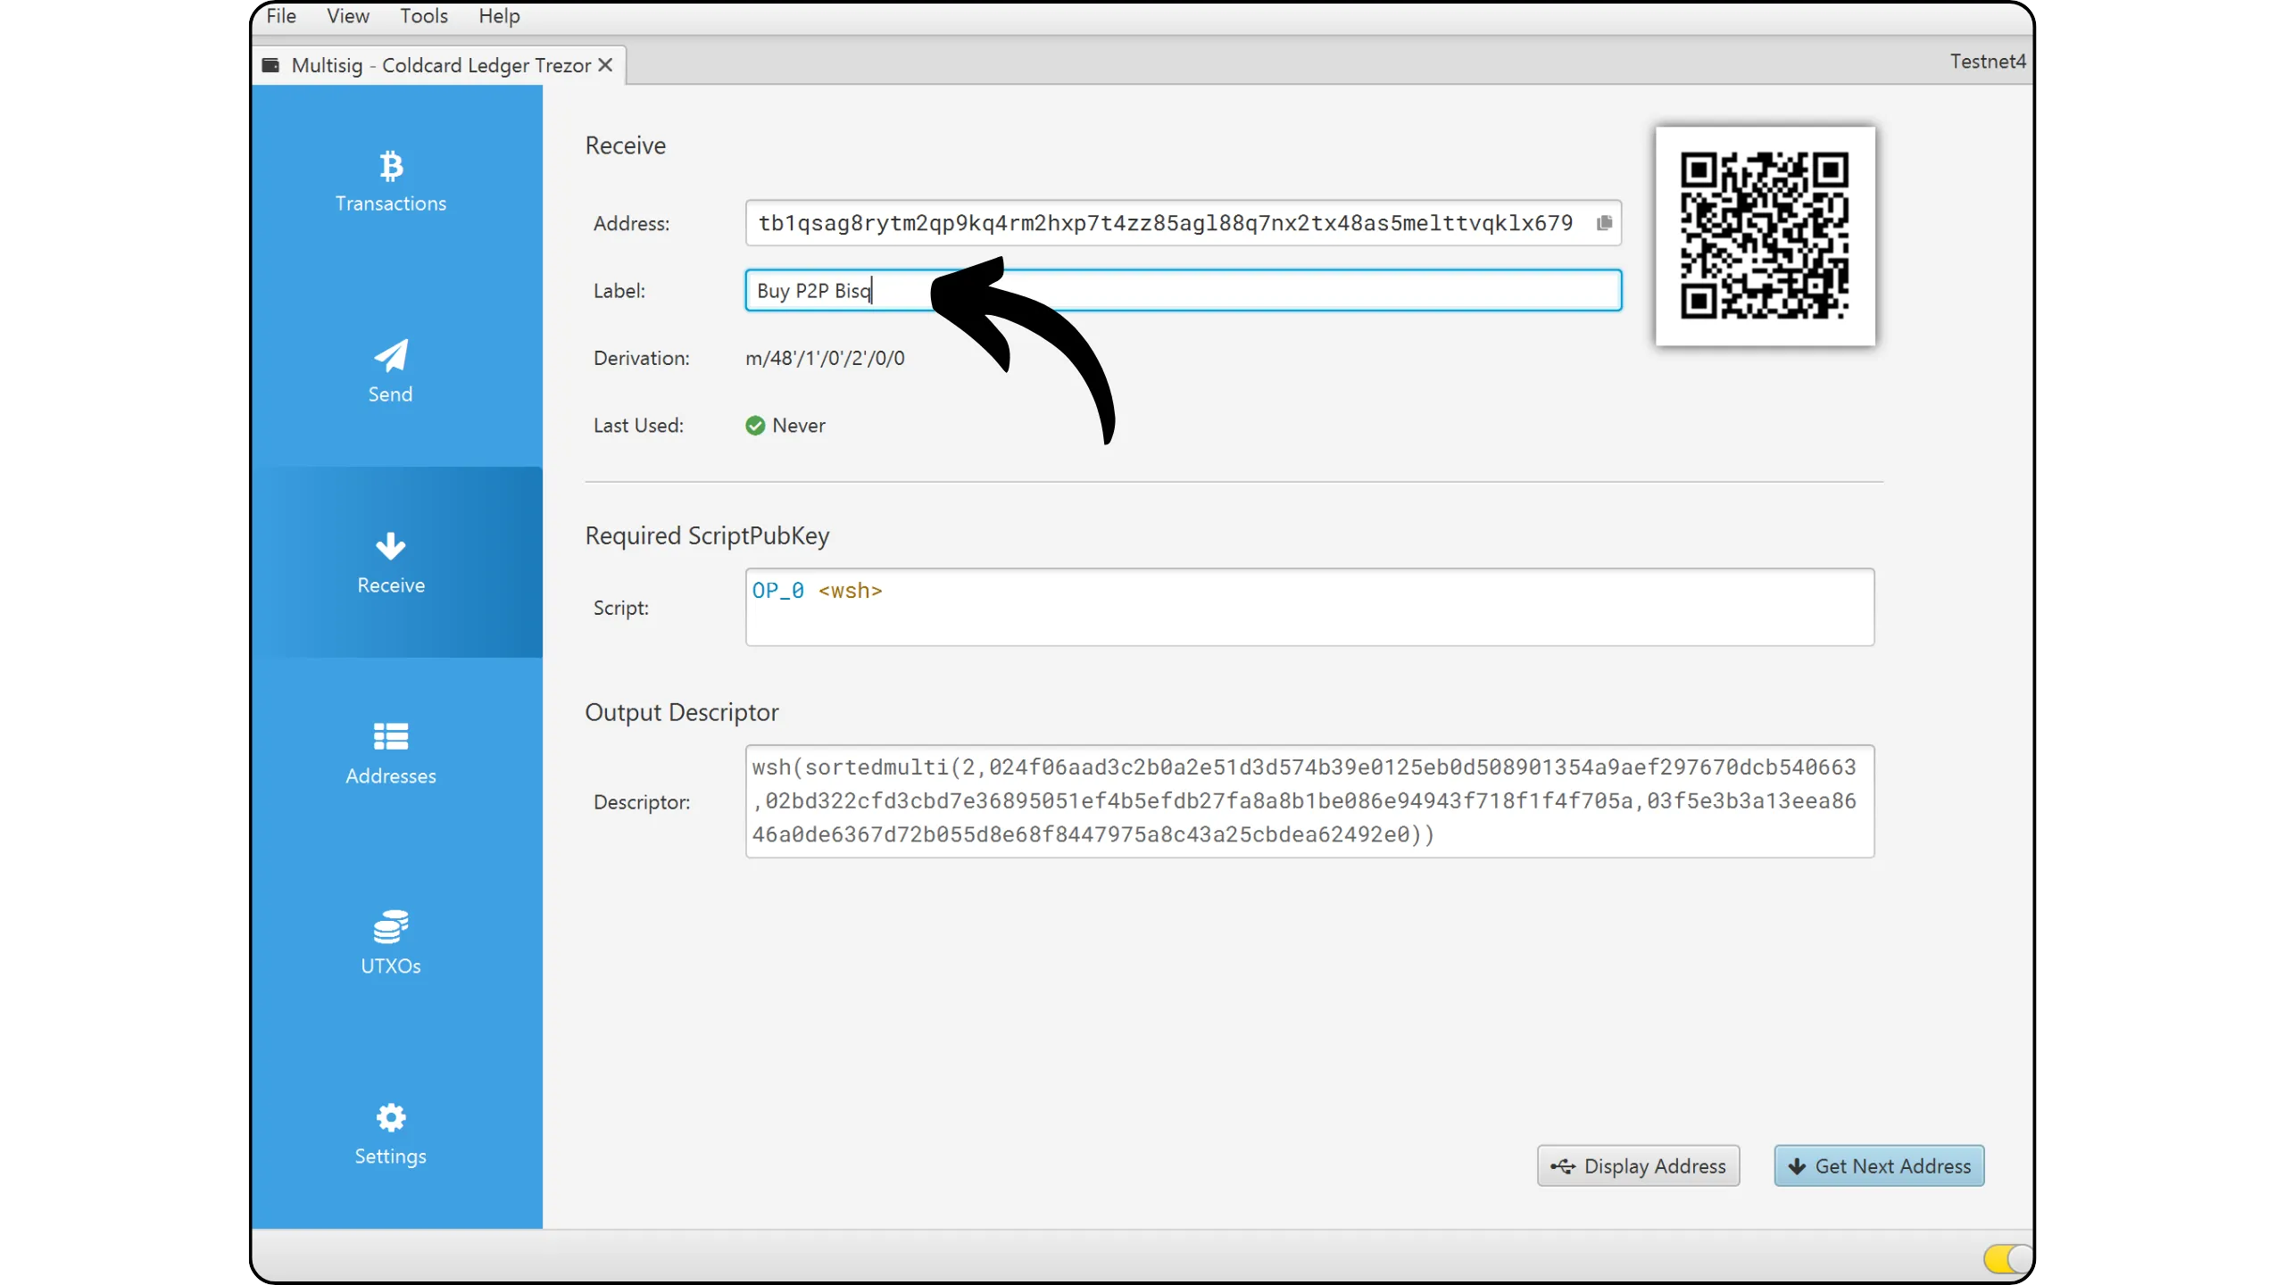This screenshot has height=1285, width=2285.
Task: Open the Tools menu
Action: point(423,16)
